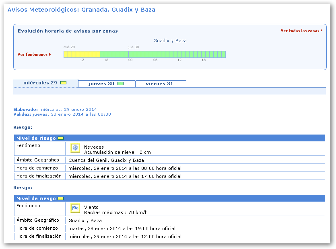Click the green status square on jueves 30 tab
Screen dimensions: 336x249
[x=120, y=84]
